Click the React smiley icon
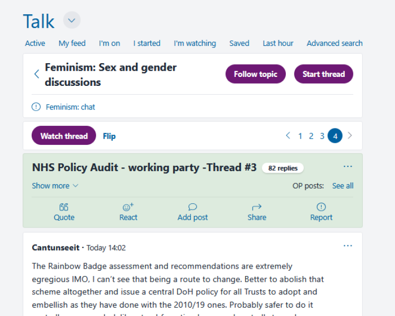This screenshot has width=395, height=316. tap(128, 207)
